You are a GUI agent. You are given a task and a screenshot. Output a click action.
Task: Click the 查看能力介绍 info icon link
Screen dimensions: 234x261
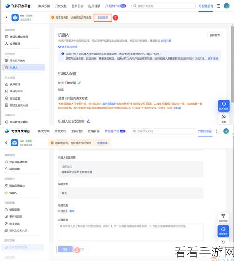click(67, 46)
